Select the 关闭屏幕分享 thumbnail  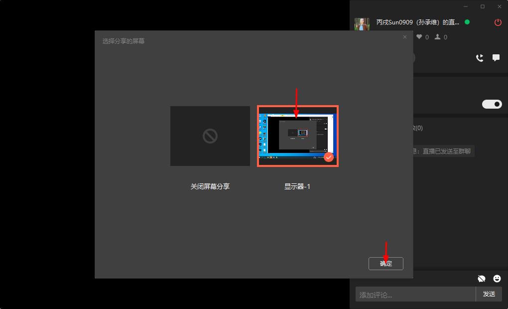pos(210,136)
